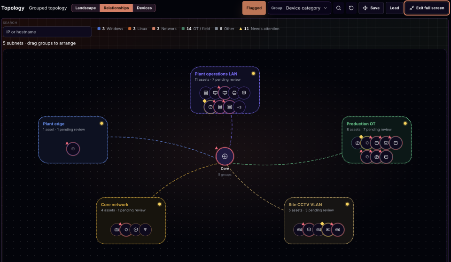Select database node in Plant operations LAN

point(244,93)
